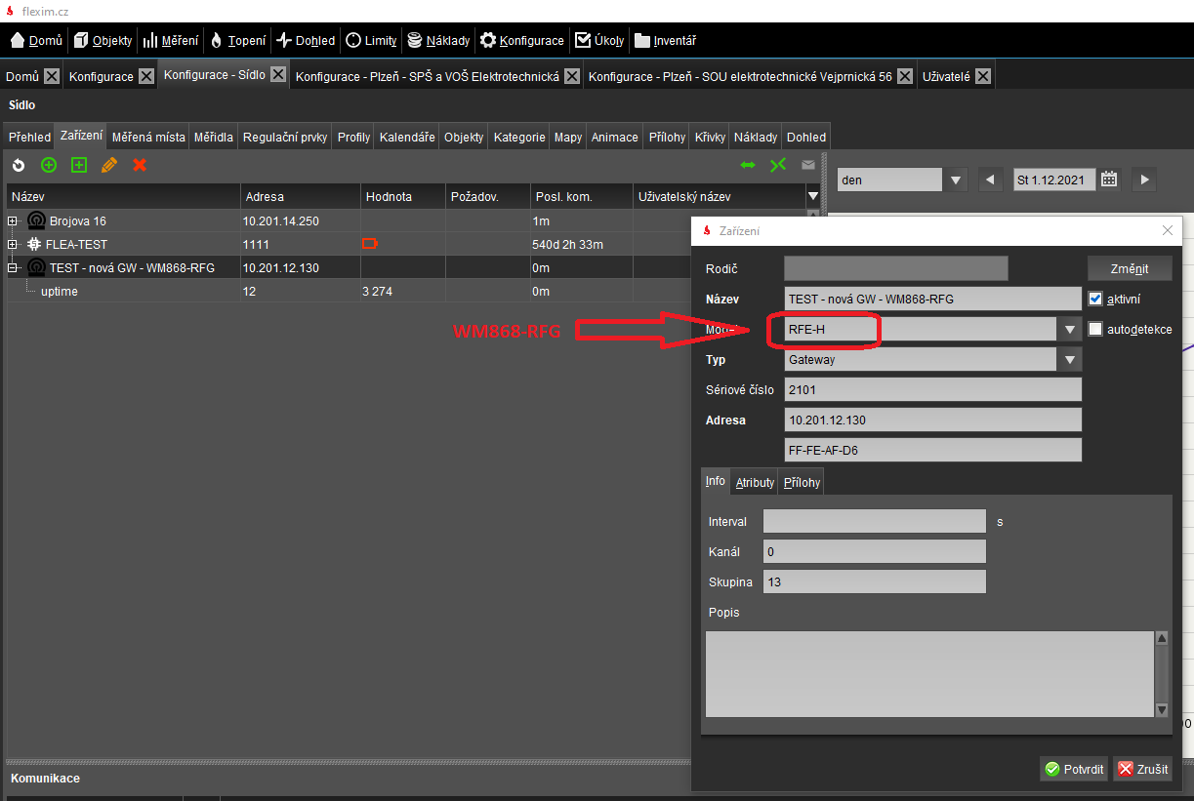Sort by the Adresa column header
Screen dimensions: 1194x801
[301, 196]
